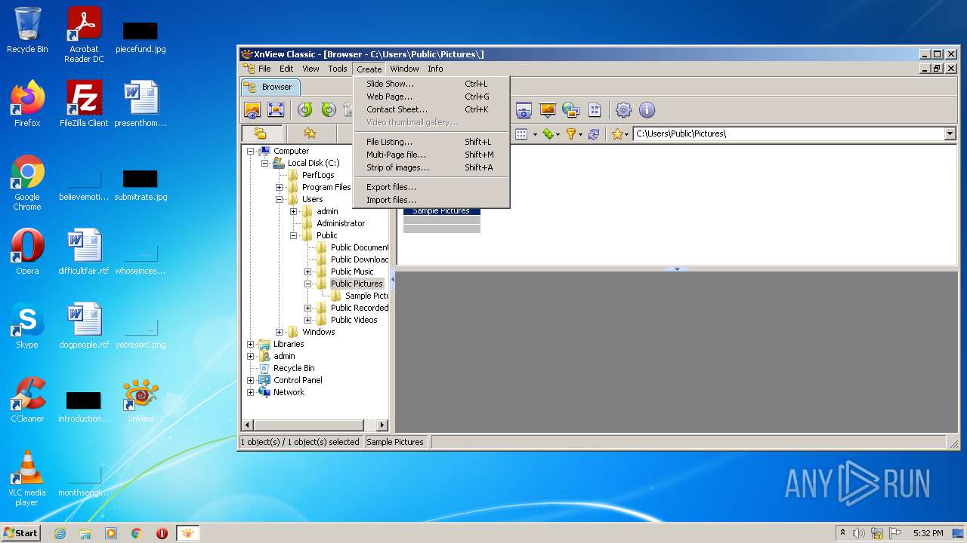
Task: Click the slide show toolbar icon
Action: point(548,110)
